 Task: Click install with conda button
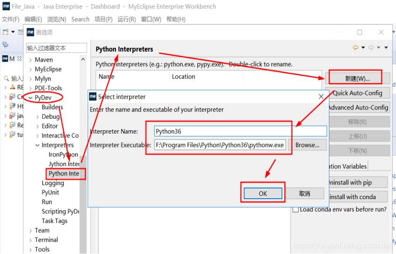tap(357, 197)
